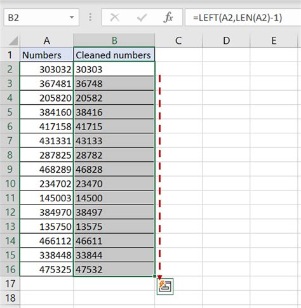The height and width of the screenshot is (308, 301).
Task: Select cell containing 303032
Action: click(46, 69)
